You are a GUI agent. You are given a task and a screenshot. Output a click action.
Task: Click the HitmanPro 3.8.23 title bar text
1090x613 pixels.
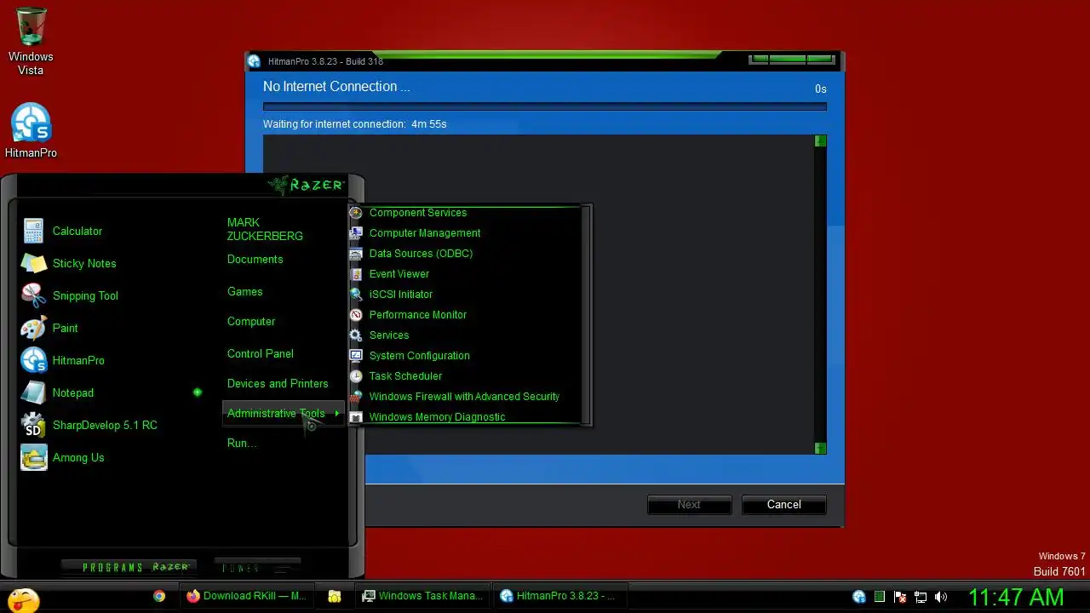(x=325, y=61)
